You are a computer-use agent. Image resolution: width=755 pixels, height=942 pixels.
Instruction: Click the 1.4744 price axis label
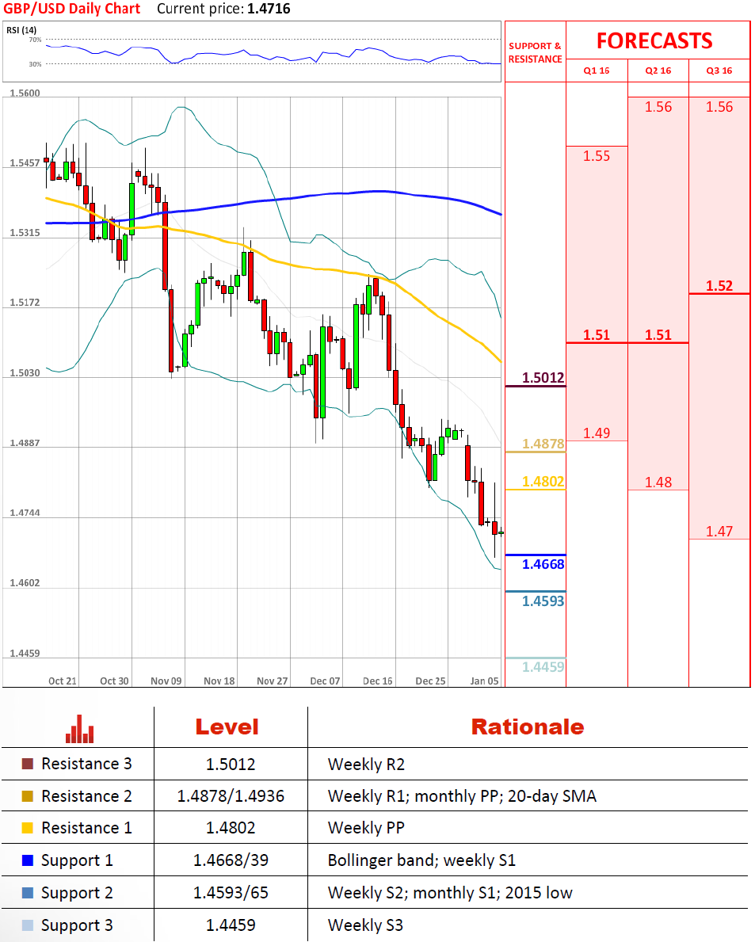pos(25,513)
